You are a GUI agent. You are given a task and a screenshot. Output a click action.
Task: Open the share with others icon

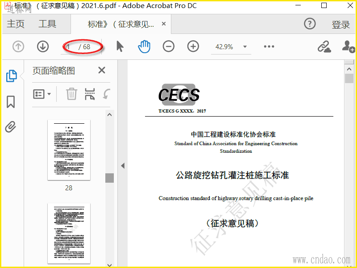tap(349, 46)
